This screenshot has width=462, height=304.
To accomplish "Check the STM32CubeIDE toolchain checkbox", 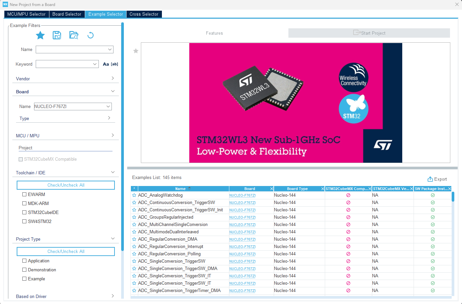I will click(24, 212).
